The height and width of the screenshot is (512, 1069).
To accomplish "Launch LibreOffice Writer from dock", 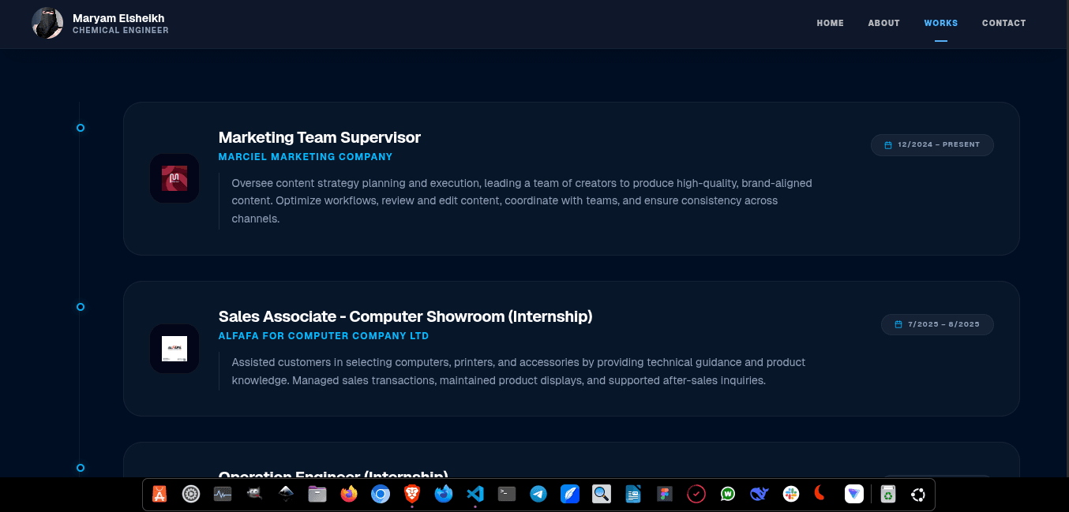I will click(633, 495).
